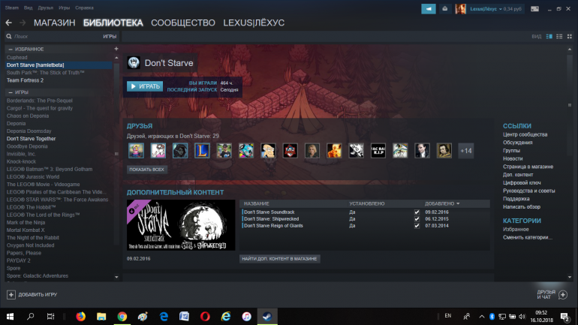
Task: Collapse the ИГРЫ category
Action: pos(11,92)
